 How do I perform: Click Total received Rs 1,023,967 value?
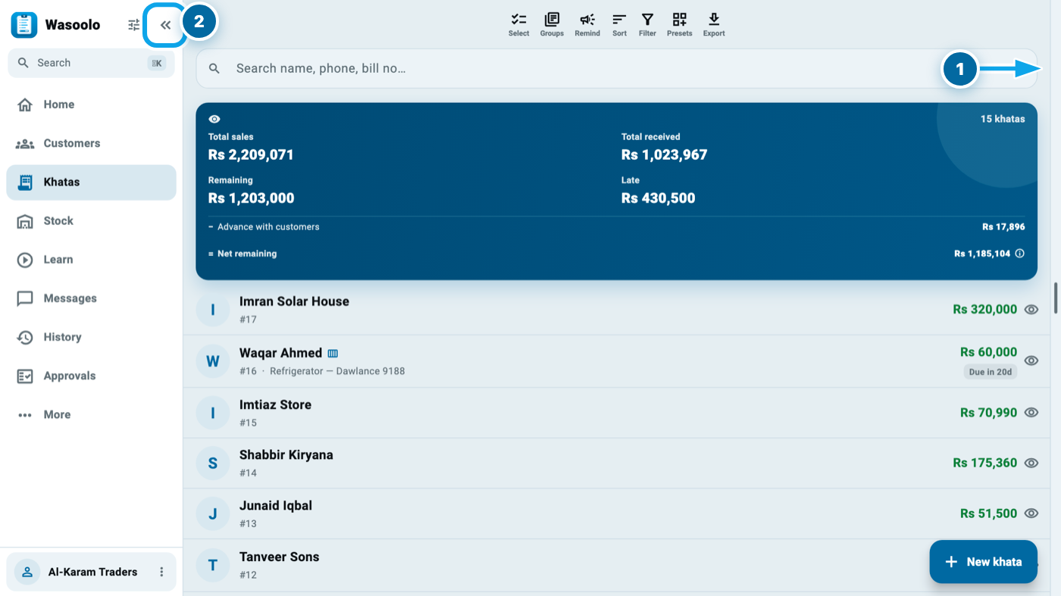point(665,154)
